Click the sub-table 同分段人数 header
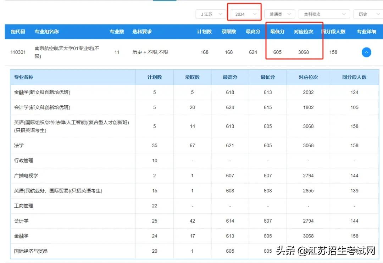383x263 pixels. [x=354, y=77]
